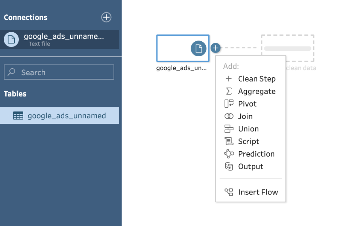Select the google_ads_unnamed connection entry
The width and height of the screenshot is (352, 226).
(63, 39)
